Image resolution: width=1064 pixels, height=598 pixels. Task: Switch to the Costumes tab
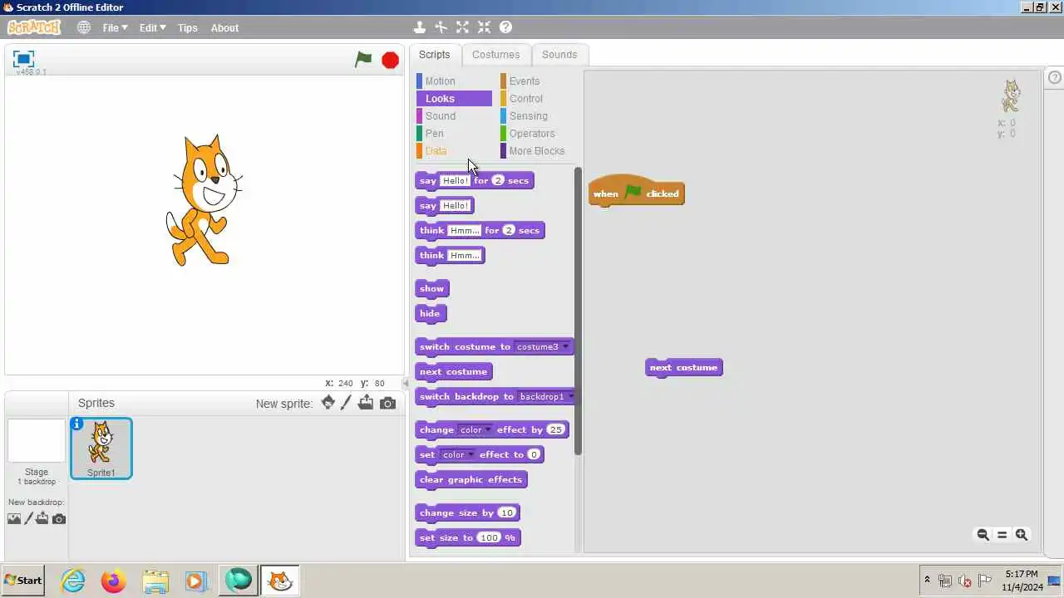pos(495,55)
